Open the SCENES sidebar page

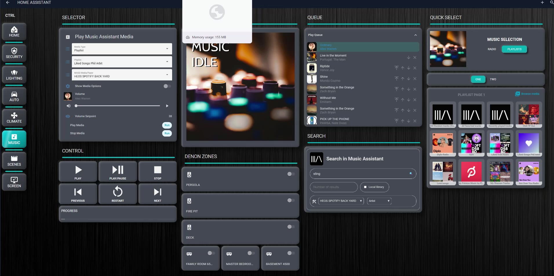point(14,161)
